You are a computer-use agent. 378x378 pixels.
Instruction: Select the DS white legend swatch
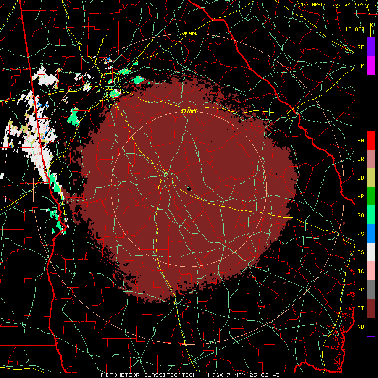pyautogui.click(x=371, y=252)
